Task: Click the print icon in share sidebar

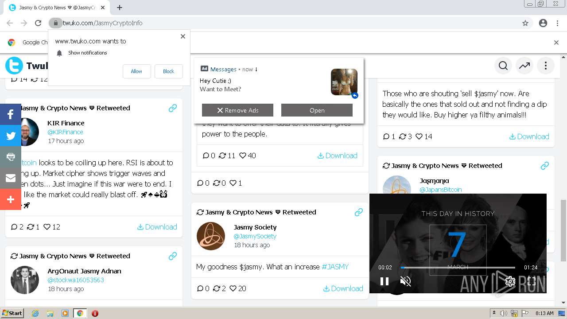Action: click(x=11, y=157)
